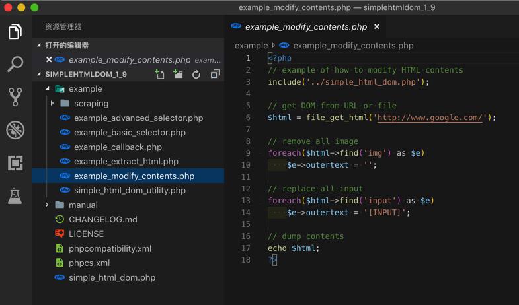Open the Explorer view in activity bar
519x305 pixels.
click(x=15, y=32)
